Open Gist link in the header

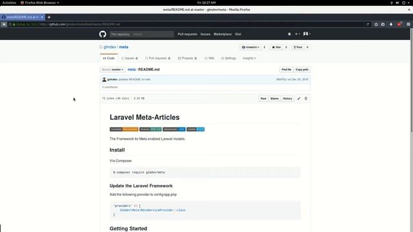238,34
